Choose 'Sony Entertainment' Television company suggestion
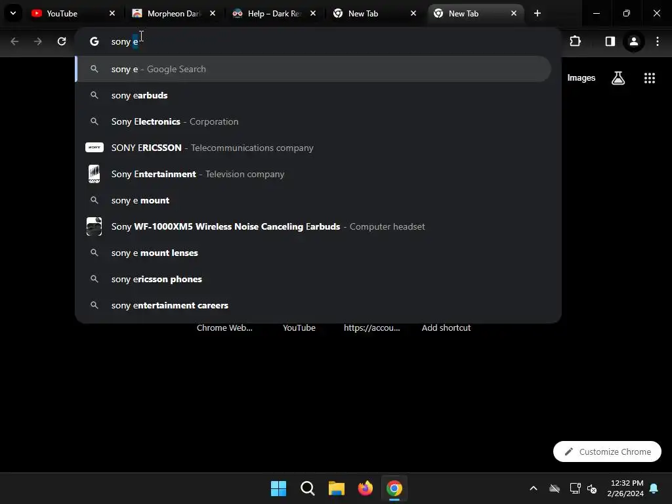This screenshot has width=672, height=504. [313, 174]
